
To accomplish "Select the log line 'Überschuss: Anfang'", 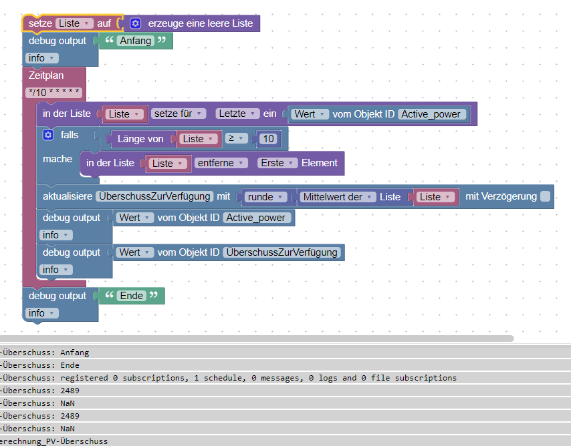I will pyautogui.click(x=285, y=353).
